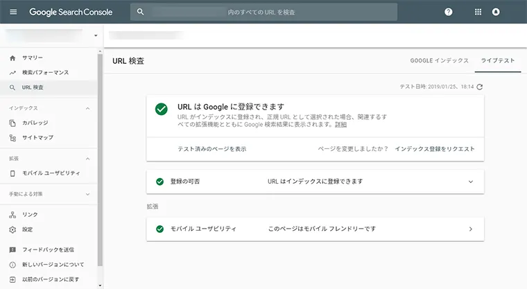Click the フィードバックを送信 feedback icon
Screen dimensions: 527x289
(12, 249)
